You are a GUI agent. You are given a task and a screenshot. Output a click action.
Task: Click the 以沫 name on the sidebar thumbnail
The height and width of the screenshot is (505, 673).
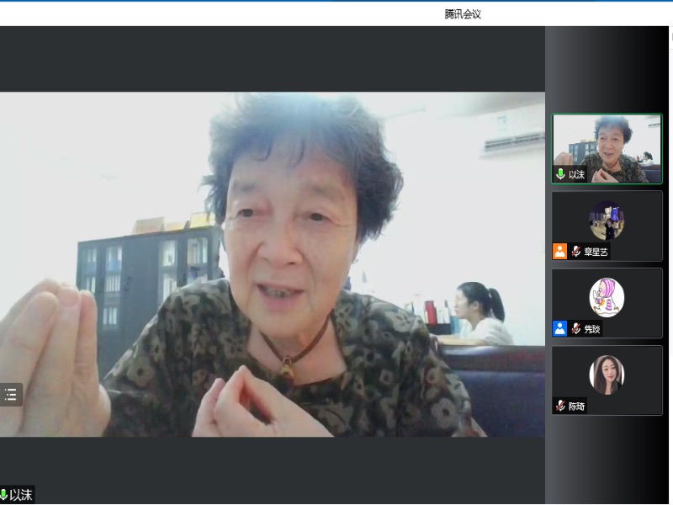(x=576, y=174)
